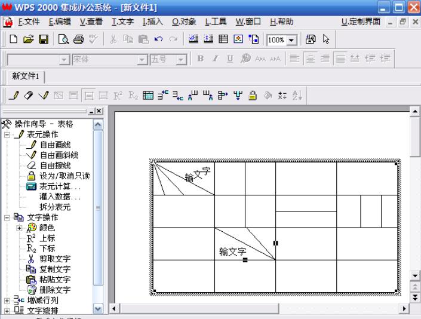
Task: Minimize the wizard side panel
Action: [x=91, y=111]
